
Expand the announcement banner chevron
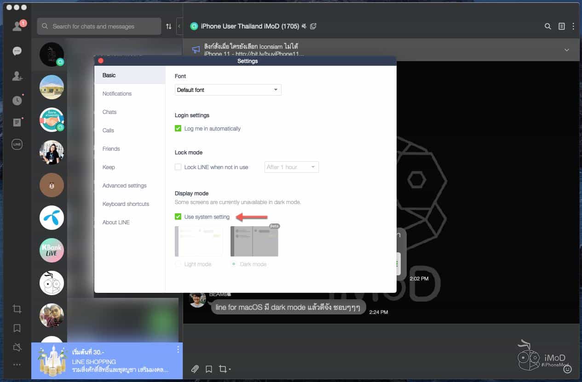tap(567, 50)
